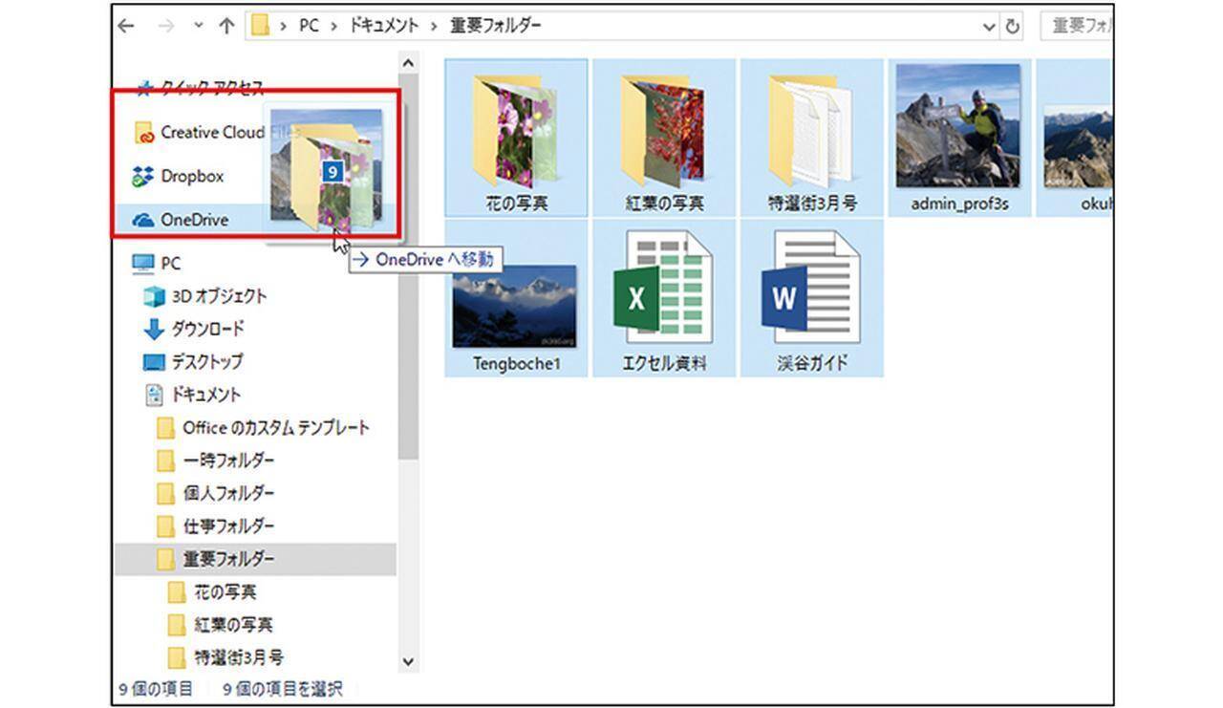Image resolution: width=1223 pixels, height=708 pixels.
Task: Click ドキュメント in the address breadcrumb
Action: click(384, 26)
